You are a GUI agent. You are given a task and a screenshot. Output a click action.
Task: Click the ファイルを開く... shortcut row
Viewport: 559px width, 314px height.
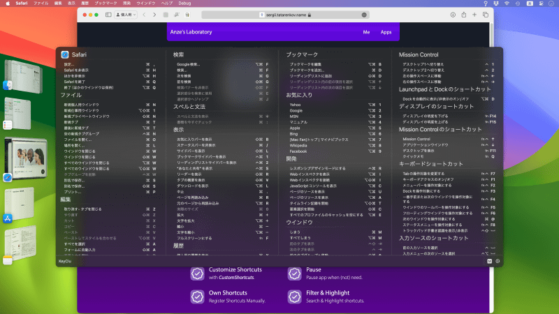(x=110, y=140)
